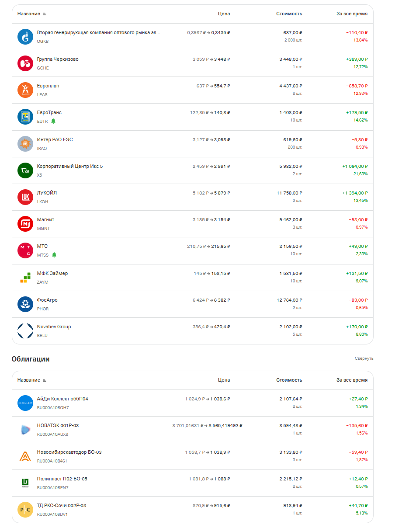Open the Корпоративный Центр Икс 5 stock
The height and width of the screenshot is (525, 409).
point(70,167)
